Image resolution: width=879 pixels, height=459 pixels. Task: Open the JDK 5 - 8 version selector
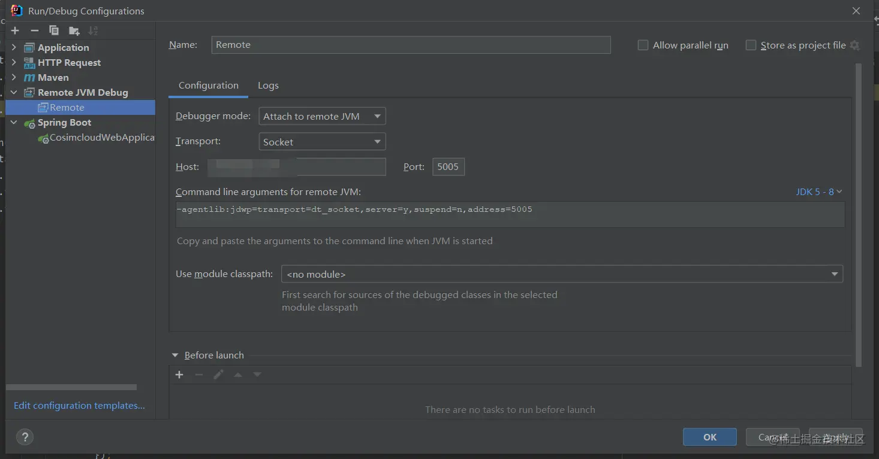[x=819, y=192]
